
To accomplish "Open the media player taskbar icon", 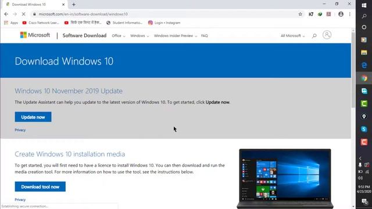I will coord(364,39).
